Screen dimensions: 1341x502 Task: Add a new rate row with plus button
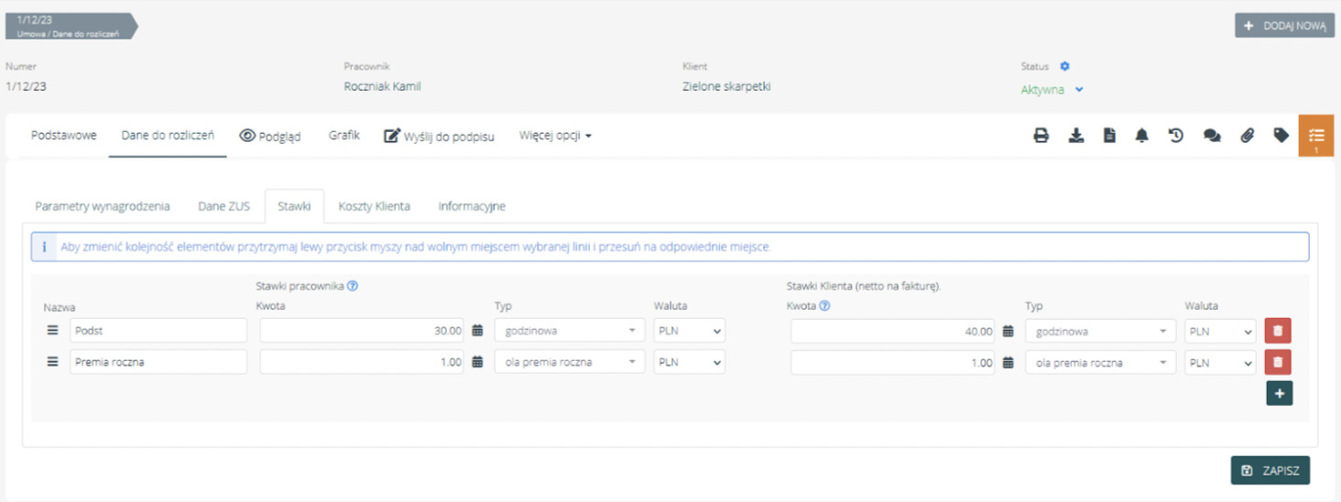point(1279,394)
